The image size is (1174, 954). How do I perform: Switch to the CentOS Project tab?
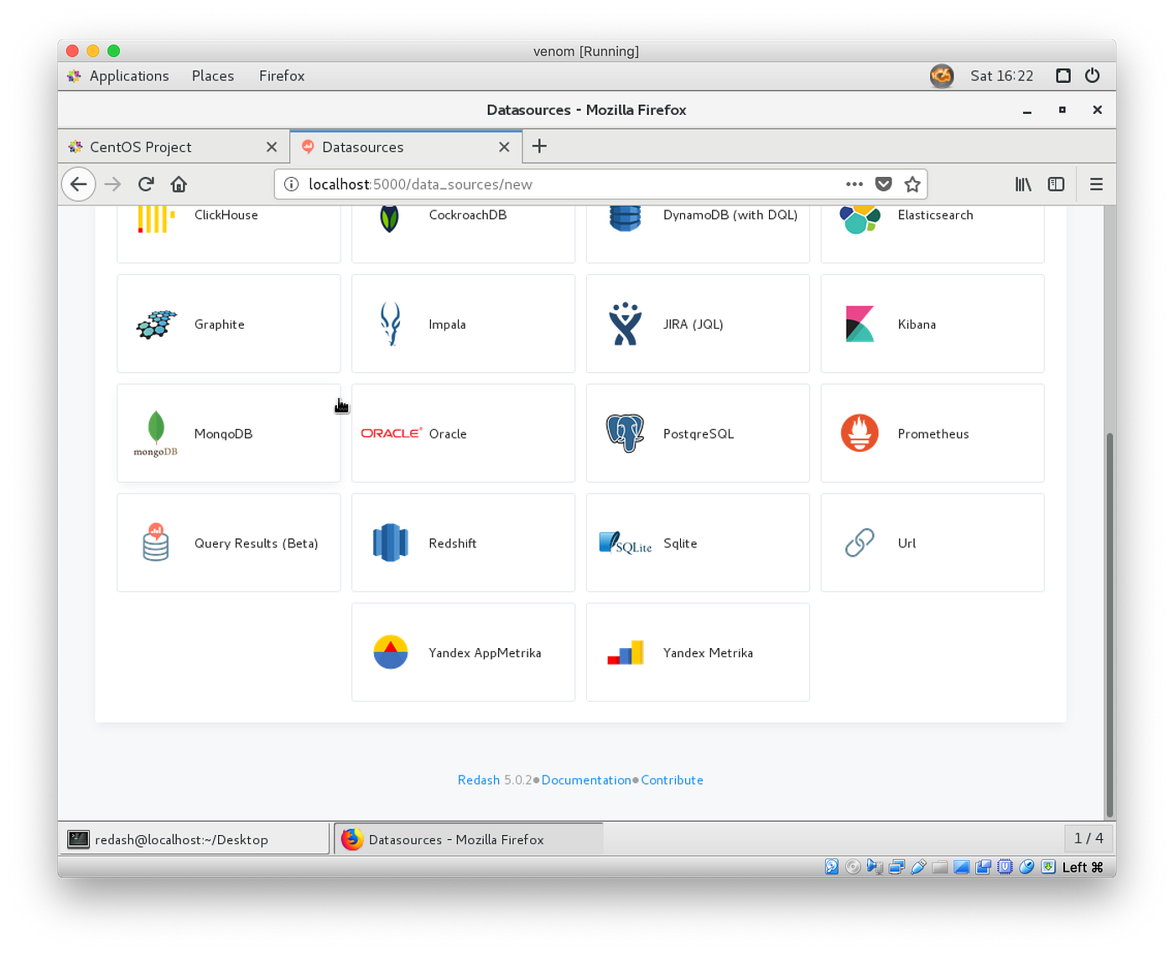tap(174, 147)
